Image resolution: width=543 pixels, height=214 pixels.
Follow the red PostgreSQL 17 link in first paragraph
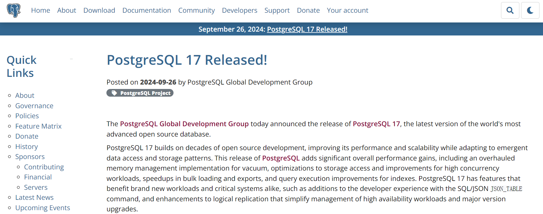click(x=376, y=124)
